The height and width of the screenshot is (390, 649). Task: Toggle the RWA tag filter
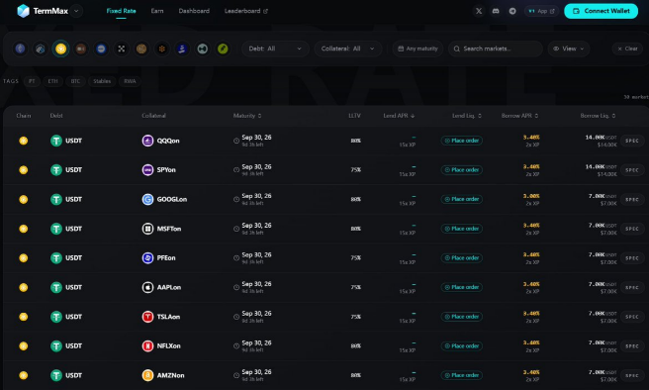click(x=130, y=81)
